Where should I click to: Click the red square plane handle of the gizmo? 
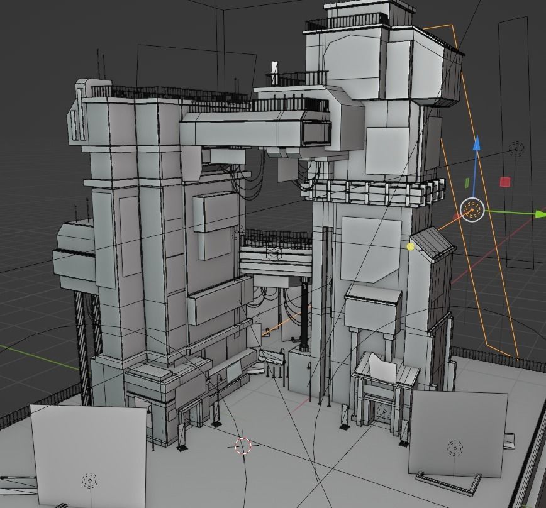tap(505, 182)
